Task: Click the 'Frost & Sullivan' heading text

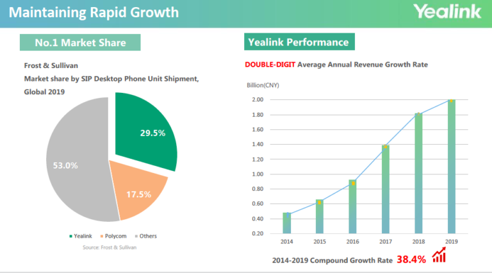Action: (51, 65)
